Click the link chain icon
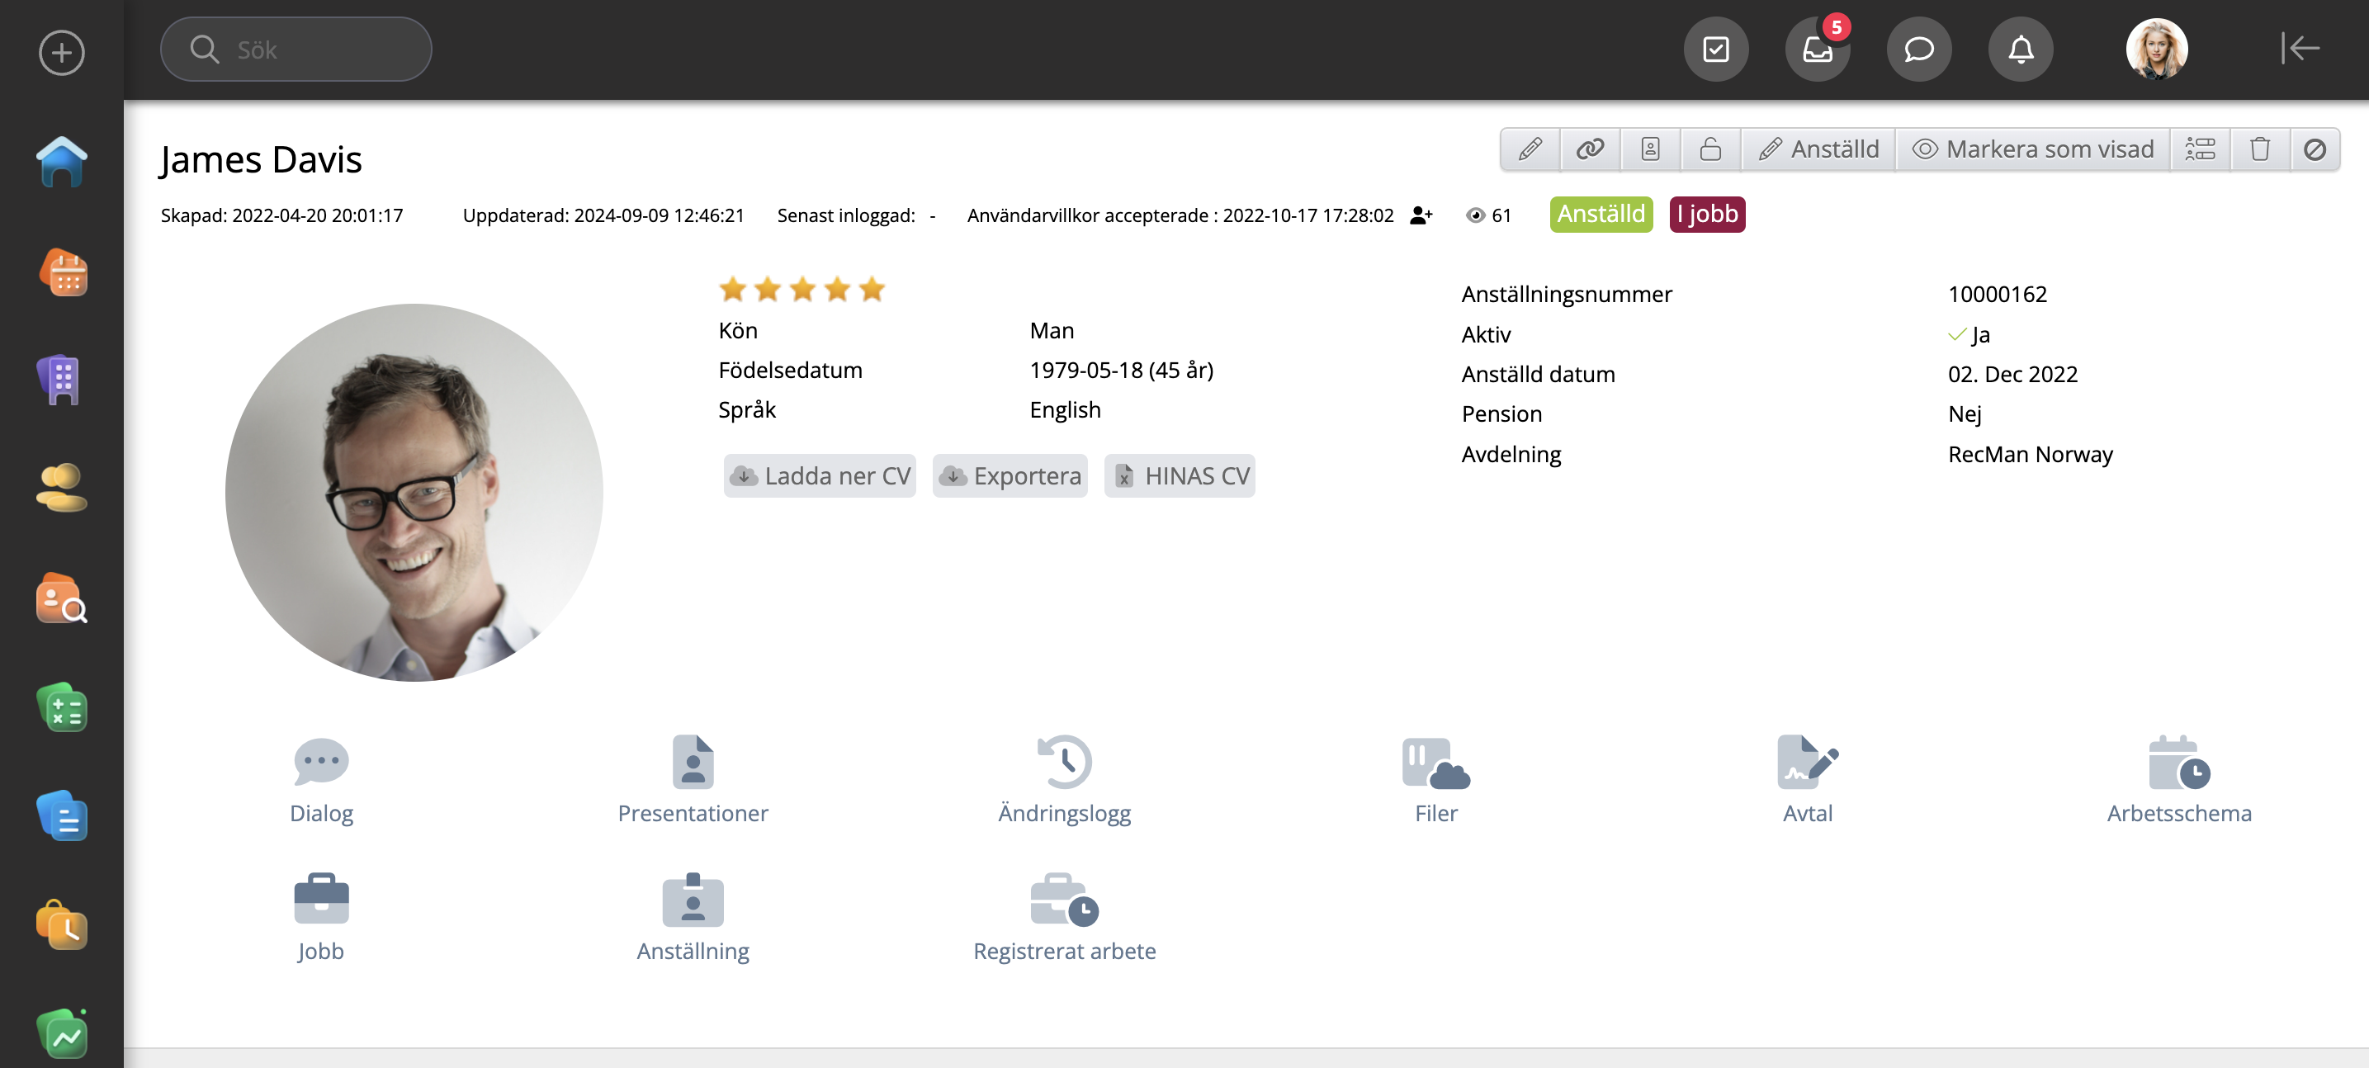 pyautogui.click(x=1590, y=149)
